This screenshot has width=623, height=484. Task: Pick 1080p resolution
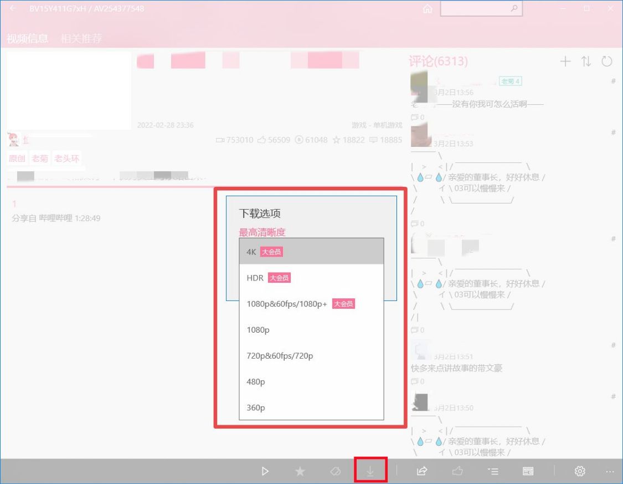311,330
